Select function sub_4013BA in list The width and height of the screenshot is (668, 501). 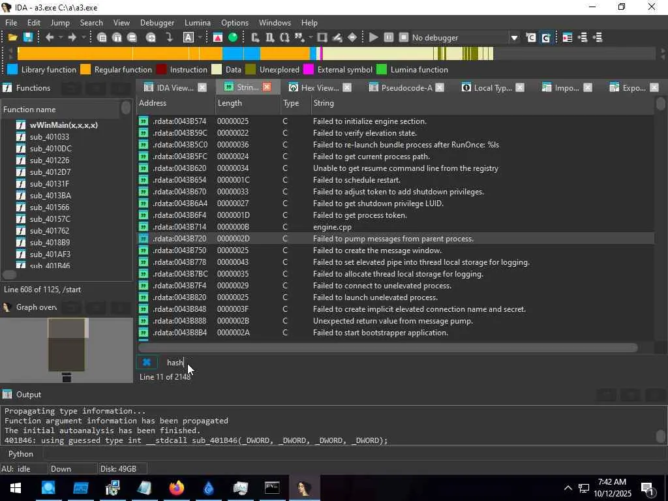(x=50, y=196)
